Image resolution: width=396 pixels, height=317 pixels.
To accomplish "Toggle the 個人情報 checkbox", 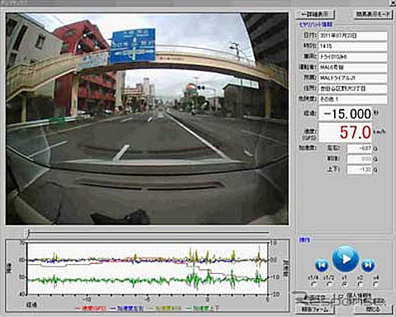I will point(341,296).
